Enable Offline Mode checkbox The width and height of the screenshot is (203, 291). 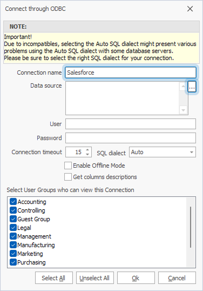click(x=68, y=166)
